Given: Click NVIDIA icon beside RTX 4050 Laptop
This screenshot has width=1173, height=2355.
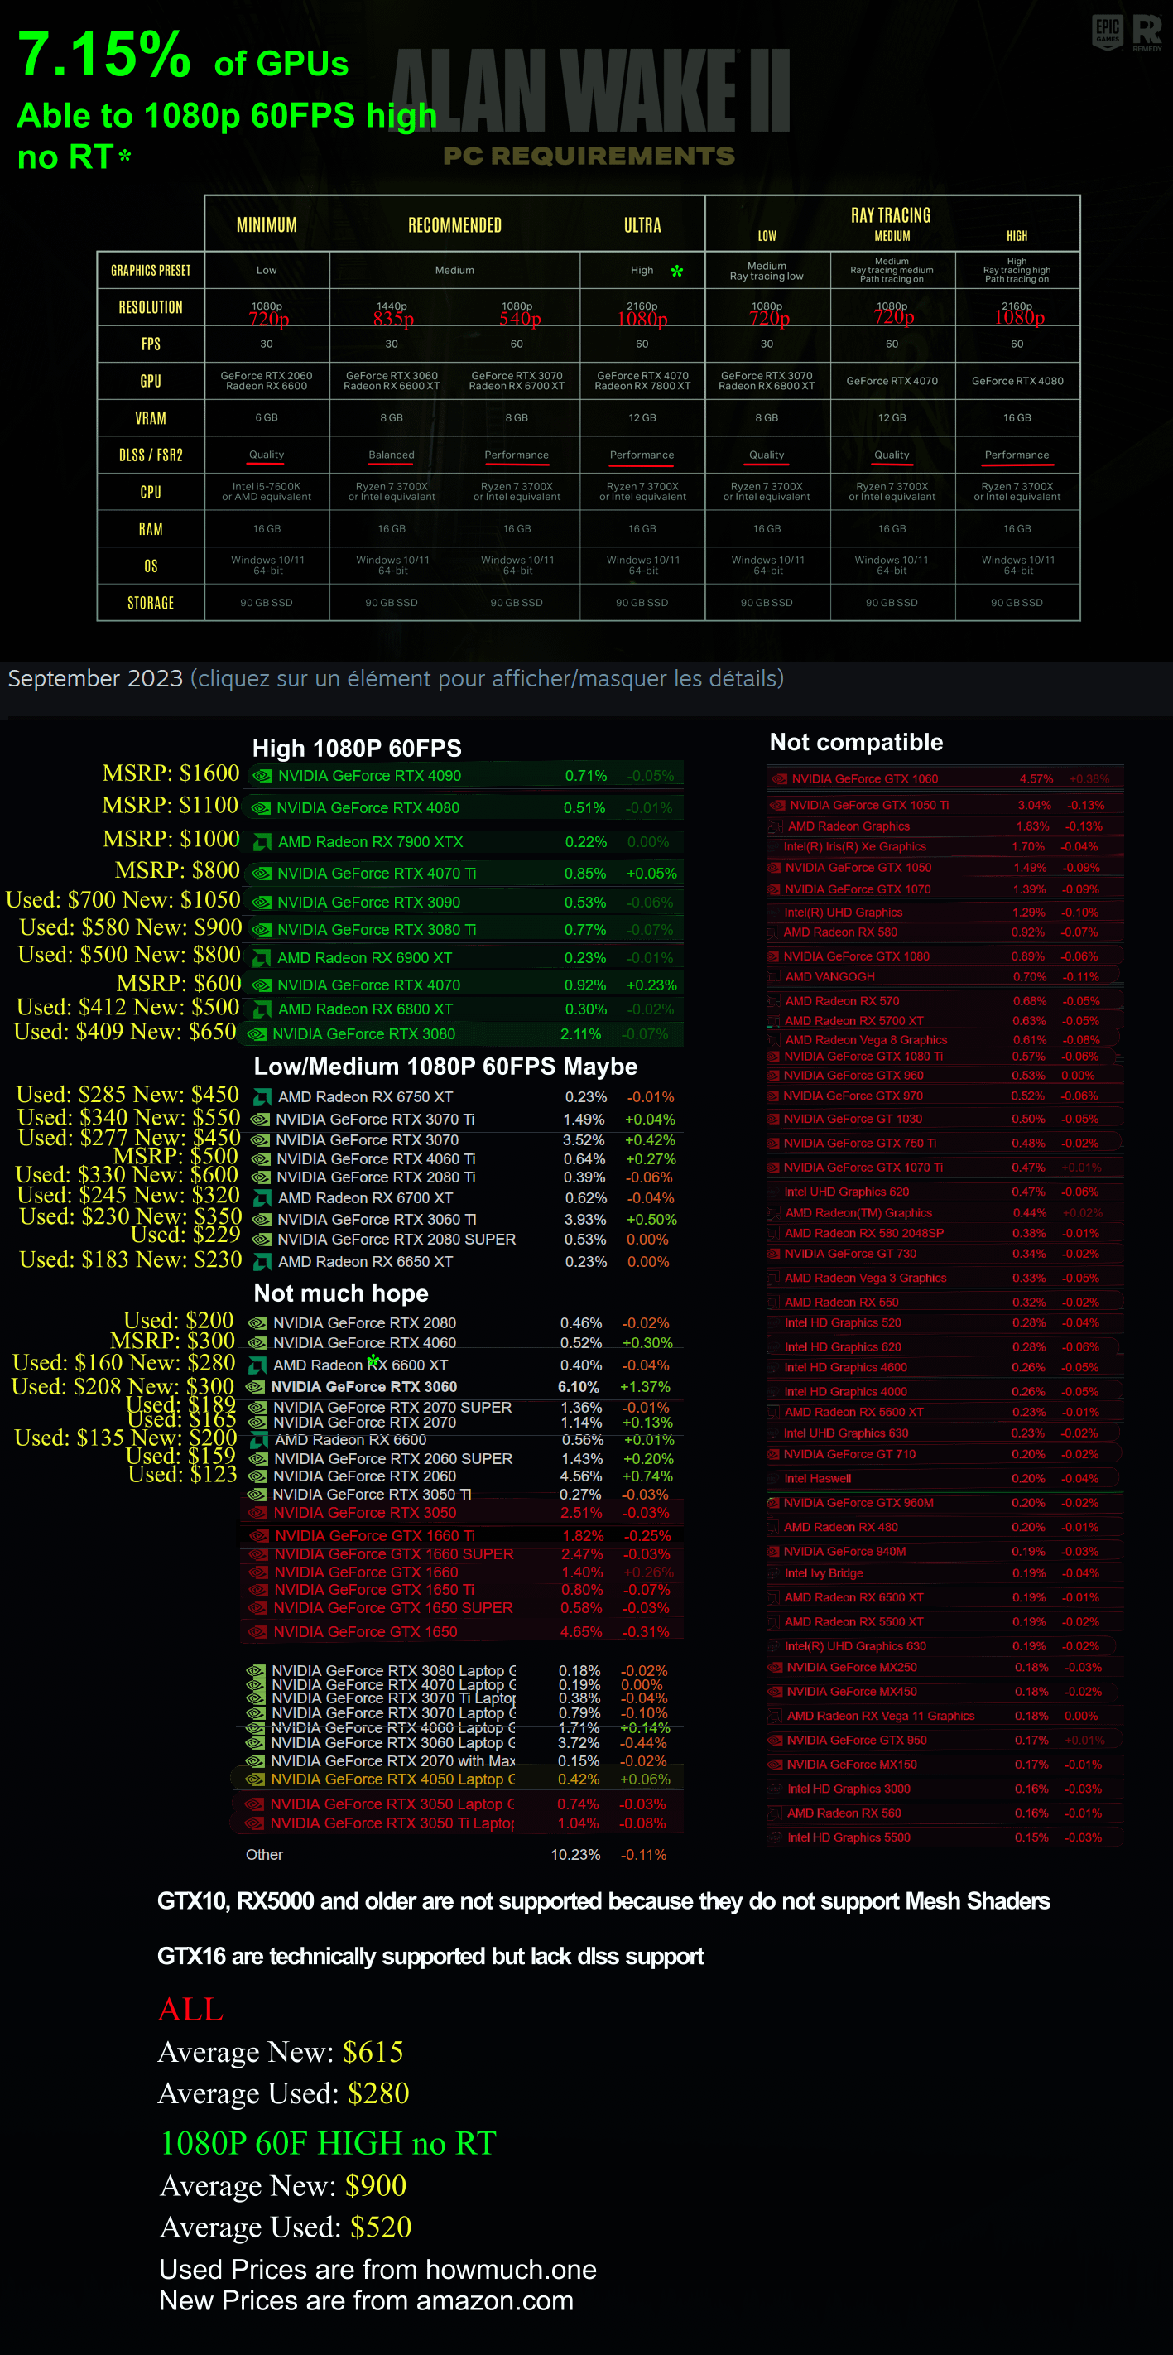Looking at the screenshot, I should click(x=255, y=1779).
